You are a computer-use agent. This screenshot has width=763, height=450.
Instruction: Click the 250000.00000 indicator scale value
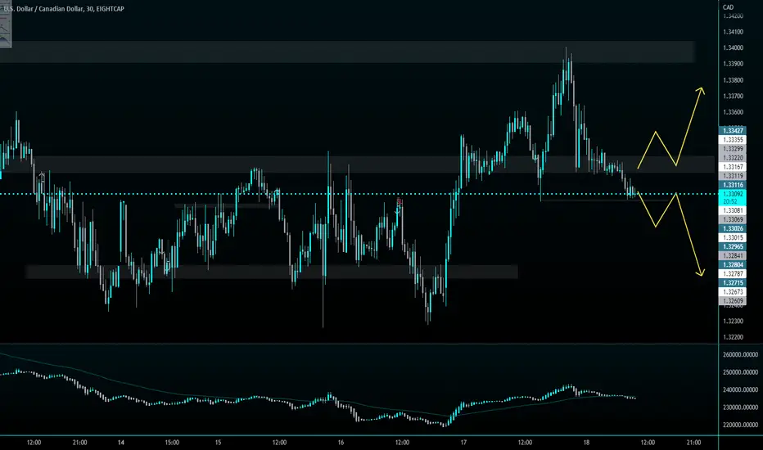point(740,372)
